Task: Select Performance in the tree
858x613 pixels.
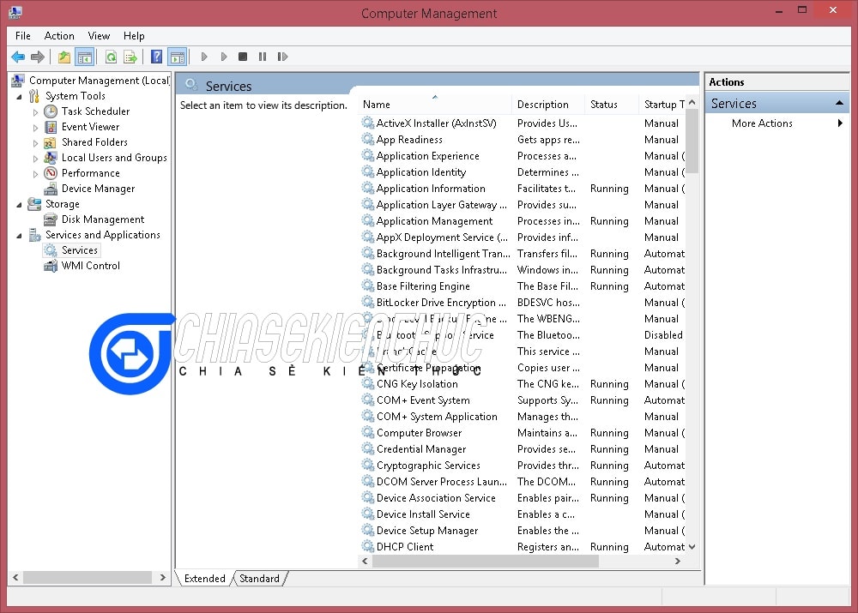Action: click(90, 173)
